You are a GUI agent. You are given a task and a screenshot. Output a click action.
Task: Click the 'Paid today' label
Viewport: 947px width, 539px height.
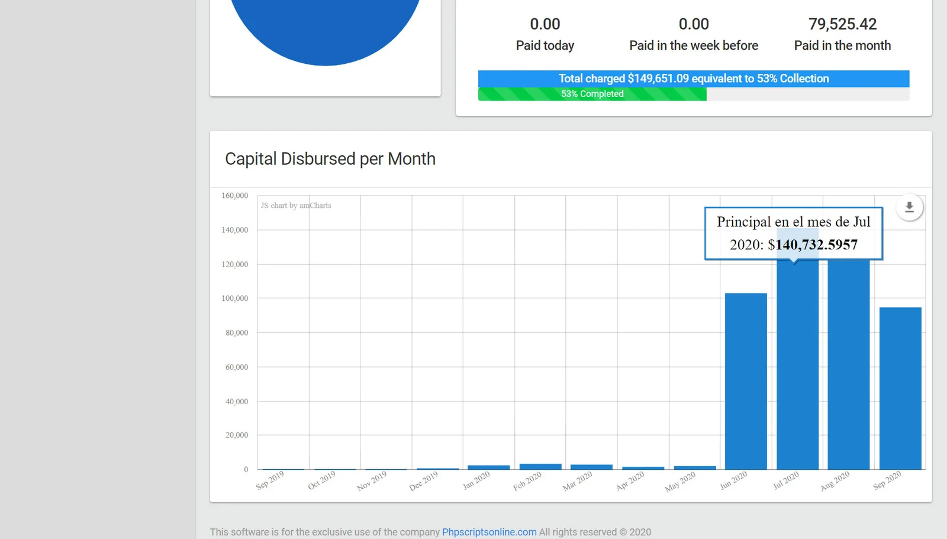[545, 46]
